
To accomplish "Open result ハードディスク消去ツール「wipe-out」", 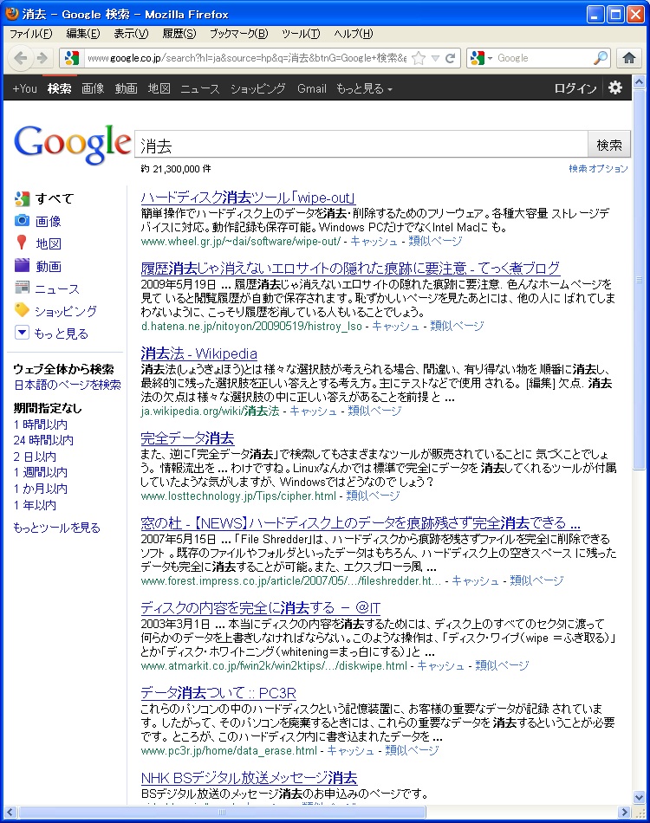I will [248, 198].
